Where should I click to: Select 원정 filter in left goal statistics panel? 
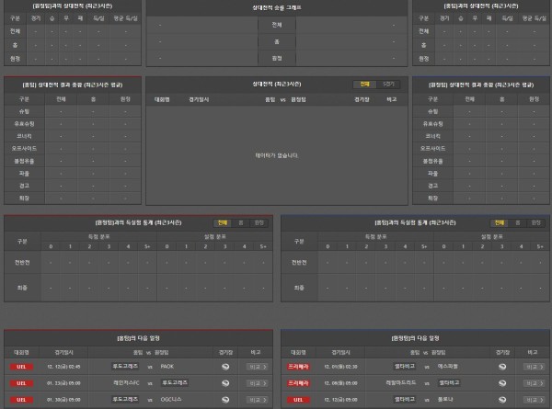[x=259, y=222]
